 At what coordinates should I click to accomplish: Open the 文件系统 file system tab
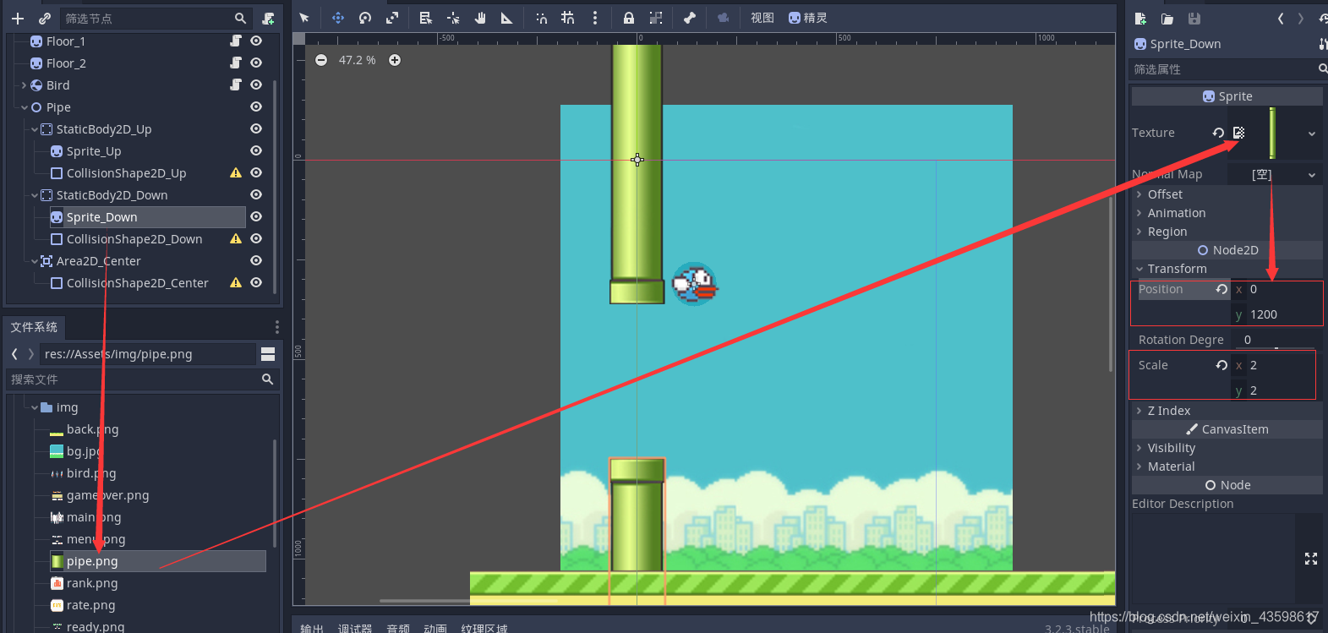[x=34, y=327]
